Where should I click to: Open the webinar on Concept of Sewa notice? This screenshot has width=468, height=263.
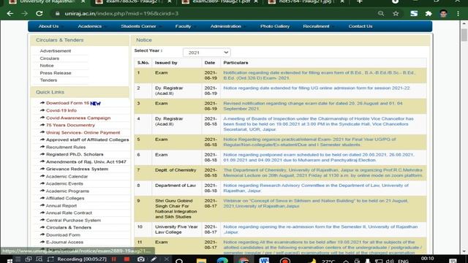(x=315, y=203)
